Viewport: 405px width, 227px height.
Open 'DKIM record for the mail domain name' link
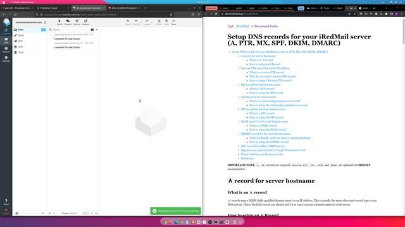click(x=265, y=122)
